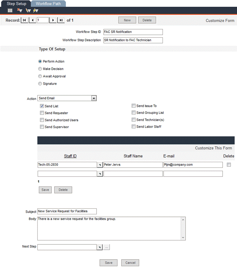The width and height of the screenshot is (237, 268).
Task: Click the empty Staff Name field in second row
Action: coord(133,174)
